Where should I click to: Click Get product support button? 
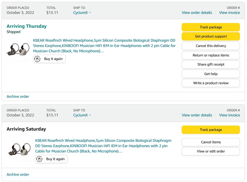(x=211, y=37)
